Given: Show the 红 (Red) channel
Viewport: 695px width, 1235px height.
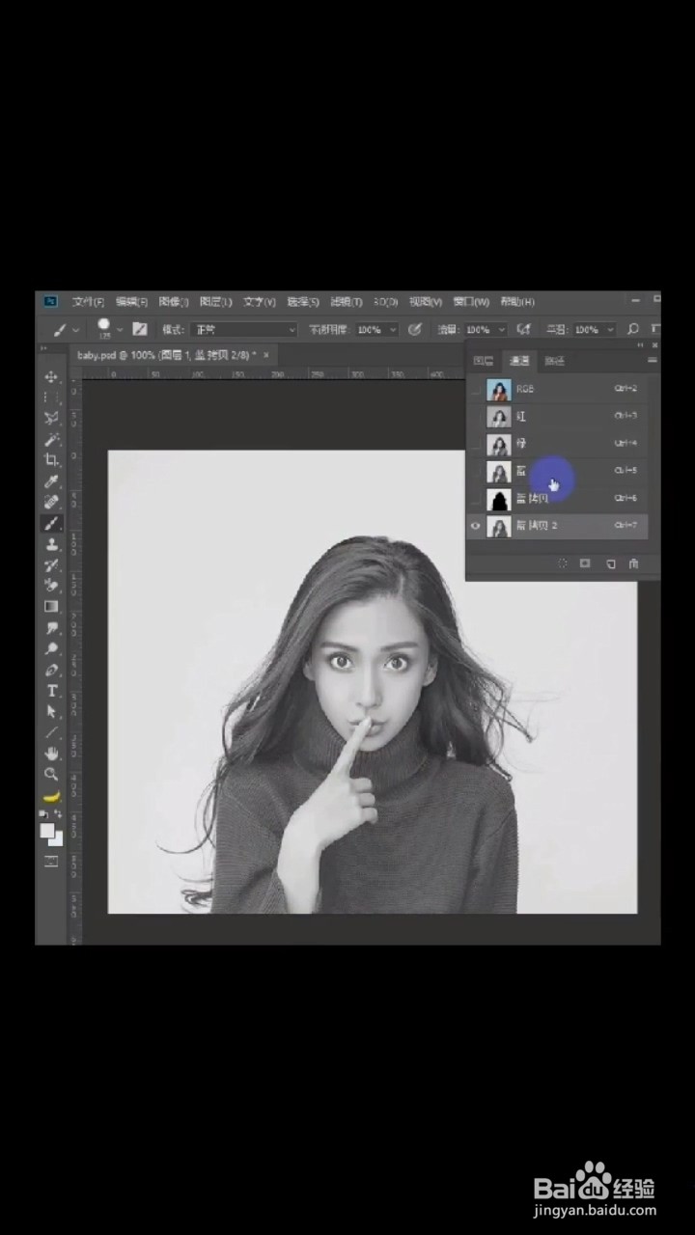Looking at the screenshot, I should pyautogui.click(x=475, y=417).
